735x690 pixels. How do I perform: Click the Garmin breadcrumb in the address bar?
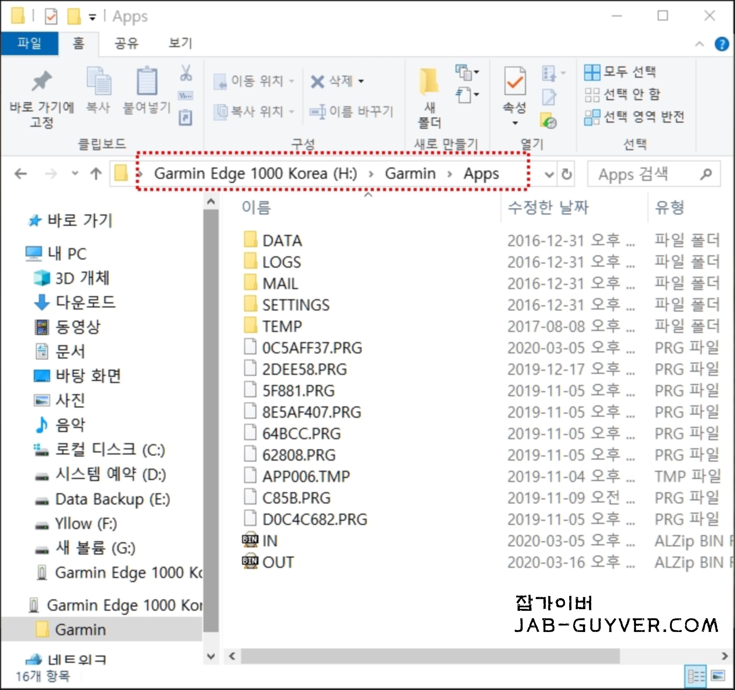pyautogui.click(x=410, y=174)
